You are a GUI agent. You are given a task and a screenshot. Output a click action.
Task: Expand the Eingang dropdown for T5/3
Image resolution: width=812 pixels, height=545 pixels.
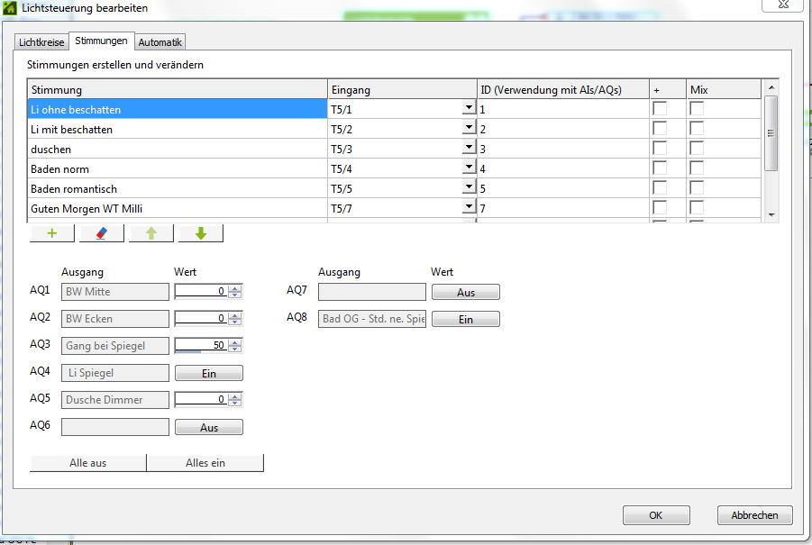(470, 147)
